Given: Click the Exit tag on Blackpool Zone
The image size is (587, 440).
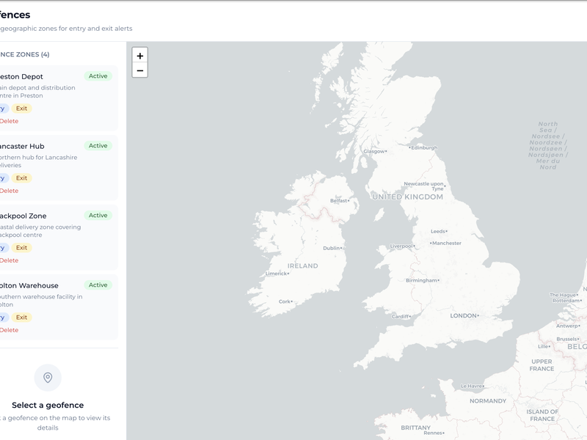Looking at the screenshot, I should coord(22,248).
